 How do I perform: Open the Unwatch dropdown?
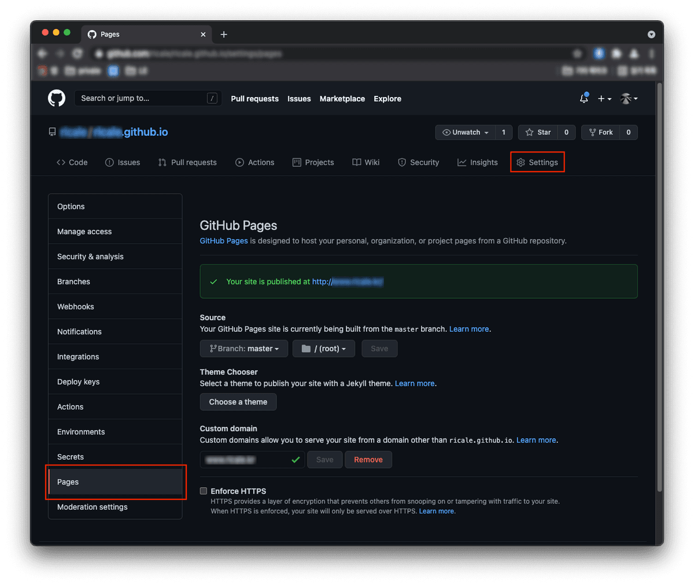pos(466,132)
